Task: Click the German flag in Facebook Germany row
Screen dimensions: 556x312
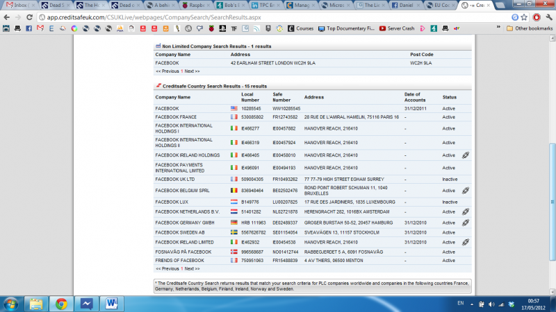Action: pyautogui.click(x=234, y=223)
